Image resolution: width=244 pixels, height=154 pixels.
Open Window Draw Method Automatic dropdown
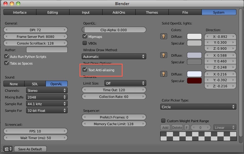click(114, 56)
